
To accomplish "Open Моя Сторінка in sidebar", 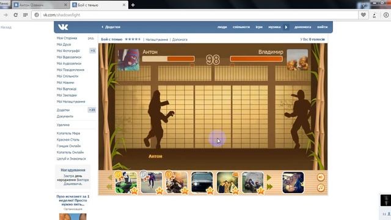I will (67, 38).
